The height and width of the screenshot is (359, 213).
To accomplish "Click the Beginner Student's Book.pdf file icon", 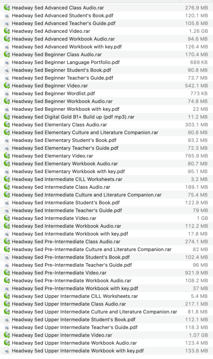I will point(7,70).
